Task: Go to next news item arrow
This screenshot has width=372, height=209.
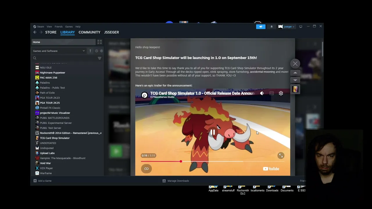Action: point(295,80)
